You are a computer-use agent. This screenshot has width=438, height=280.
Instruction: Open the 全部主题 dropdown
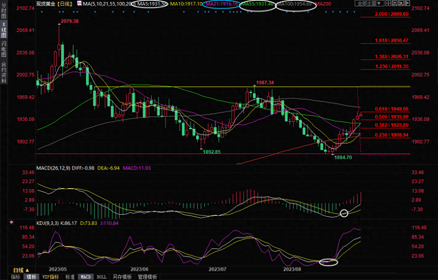tap(369, 4)
